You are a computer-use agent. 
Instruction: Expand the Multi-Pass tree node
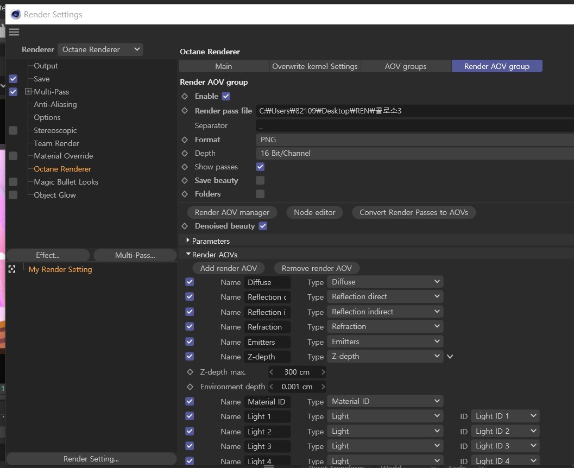(28, 91)
